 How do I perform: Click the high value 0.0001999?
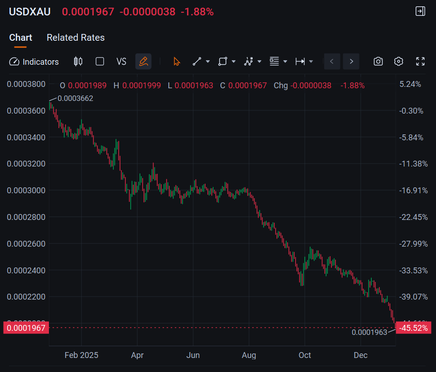click(142, 86)
